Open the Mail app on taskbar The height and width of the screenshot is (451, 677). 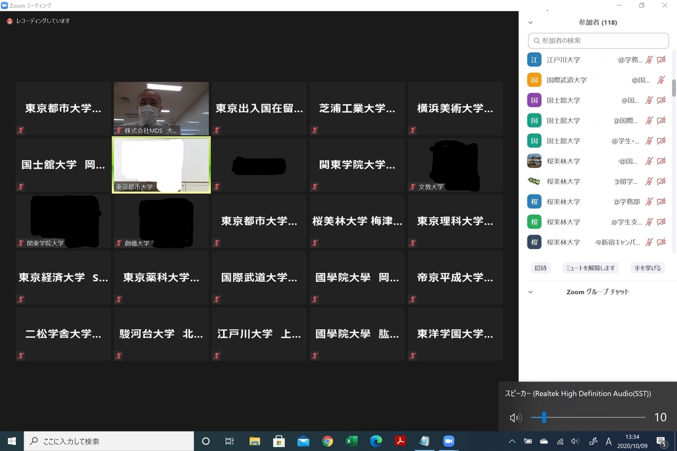coord(304,441)
